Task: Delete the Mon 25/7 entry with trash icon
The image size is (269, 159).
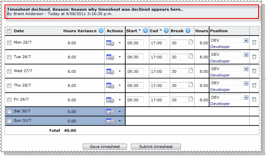Action: point(254,42)
